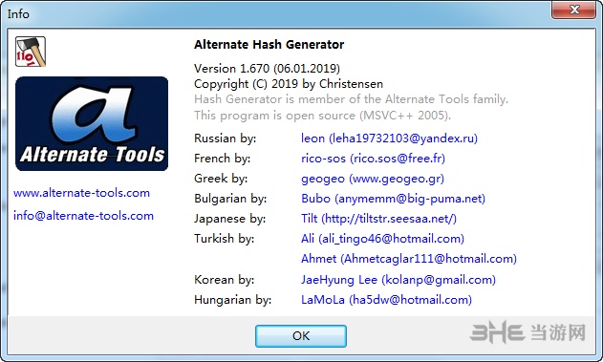Screen dimensions: 603x362
Task: Click the 'Korean by:' label
Action: (x=225, y=280)
